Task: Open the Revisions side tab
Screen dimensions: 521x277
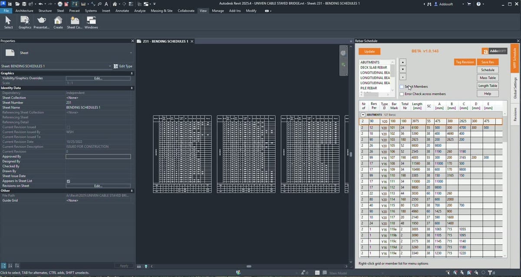Action: [515, 114]
